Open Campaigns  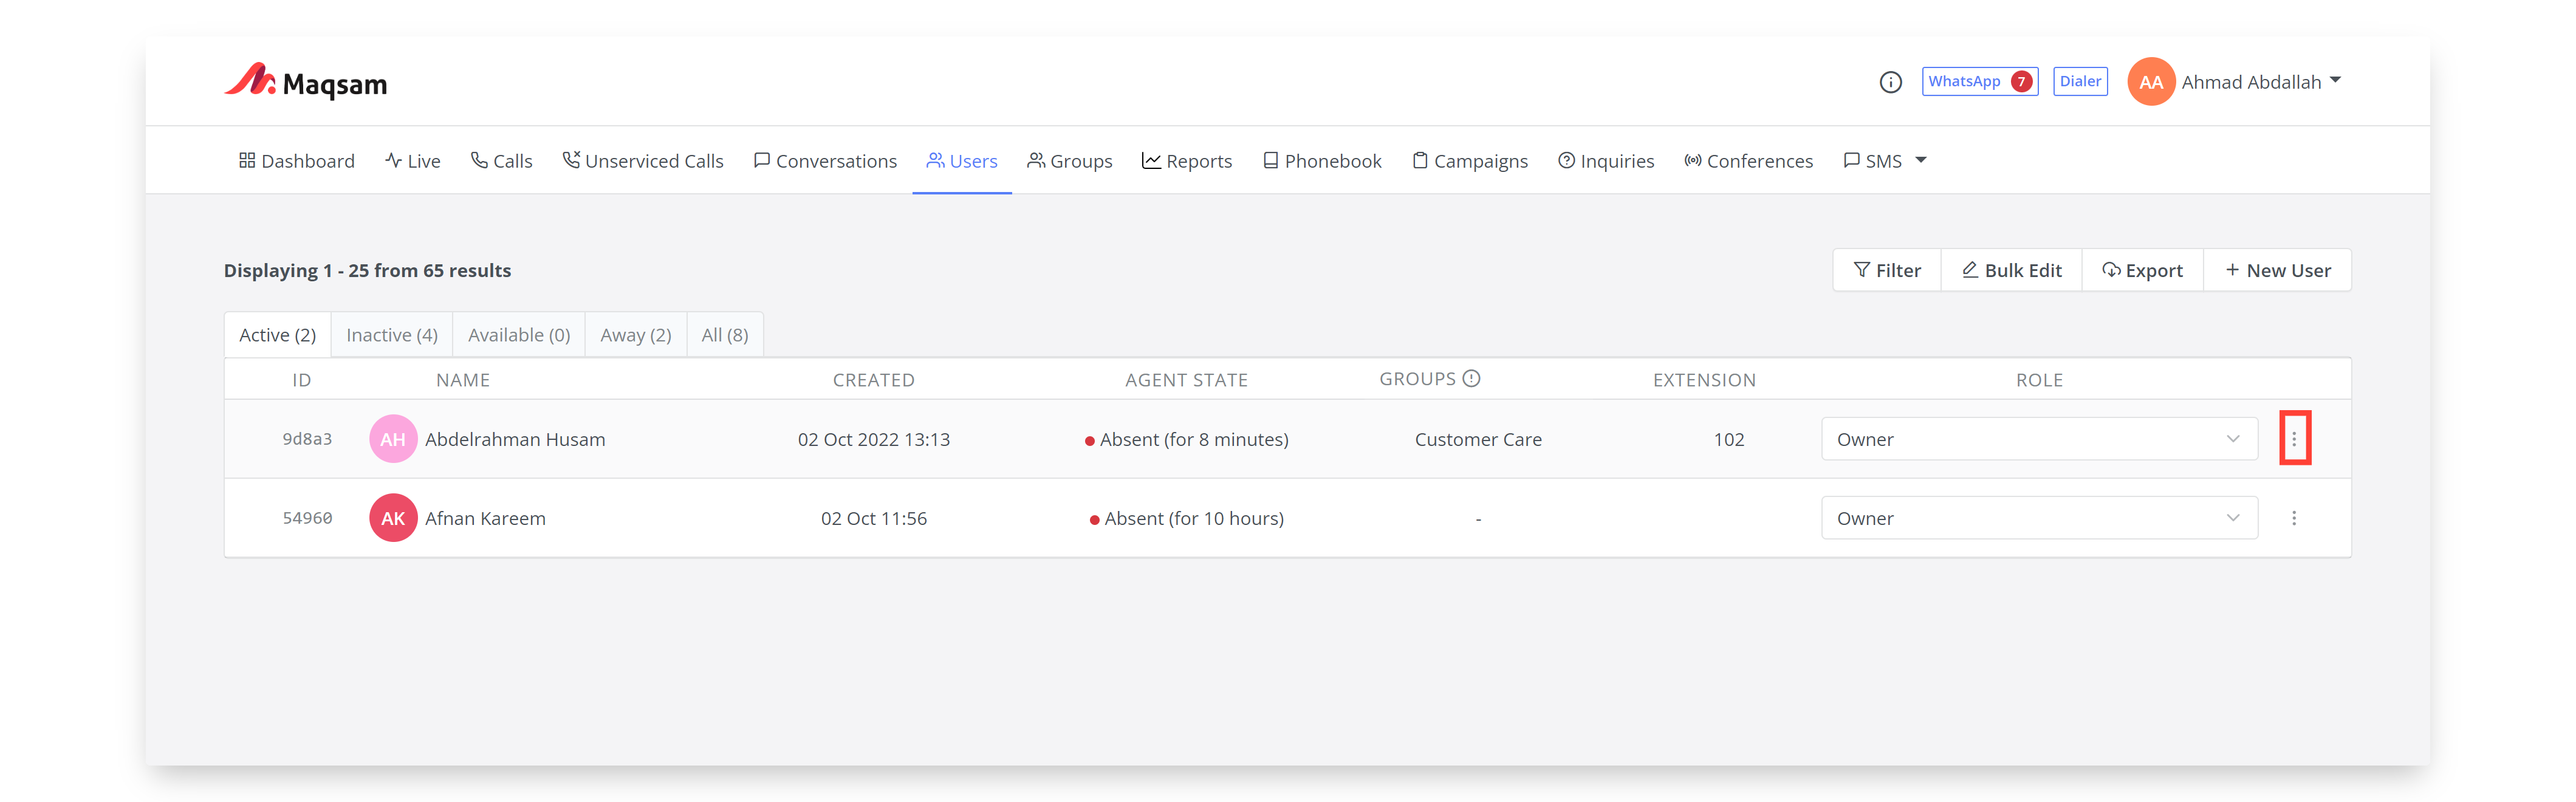(1470, 161)
